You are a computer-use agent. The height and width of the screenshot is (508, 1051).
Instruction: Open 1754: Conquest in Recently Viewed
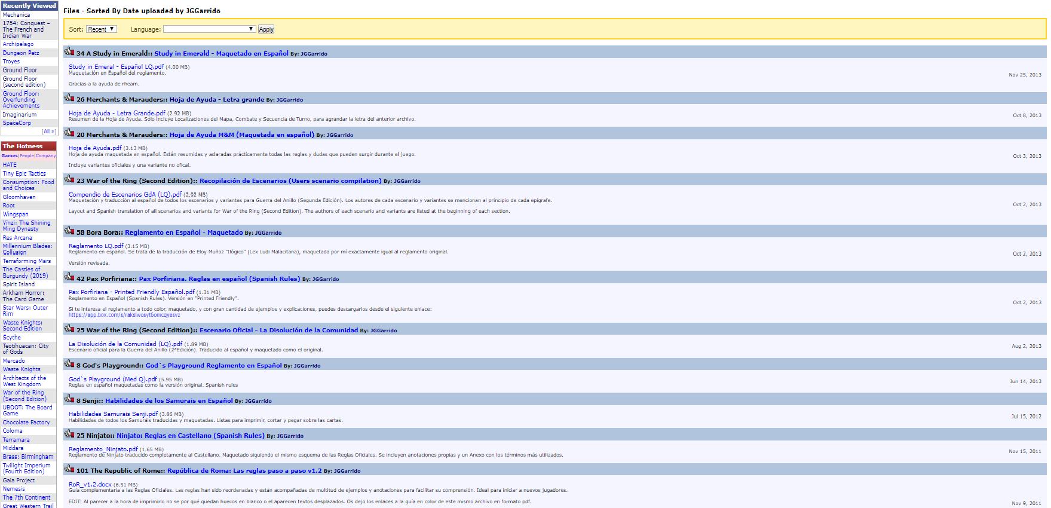pyautogui.click(x=26, y=29)
